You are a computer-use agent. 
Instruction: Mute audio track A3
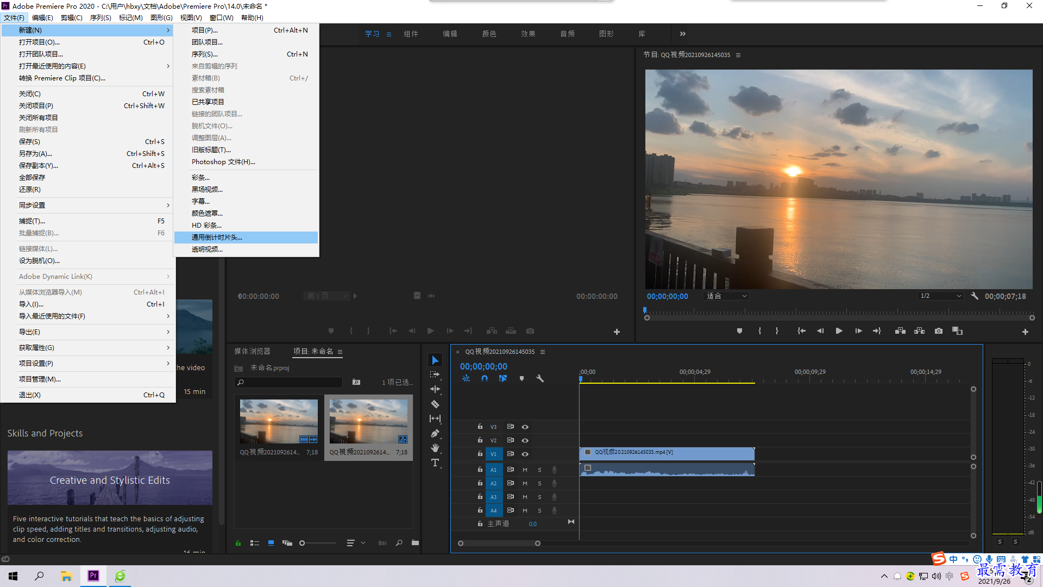point(525,497)
